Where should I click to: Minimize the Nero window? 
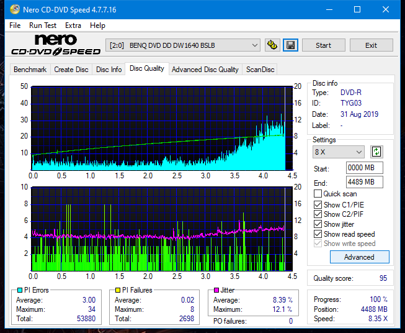329,9
